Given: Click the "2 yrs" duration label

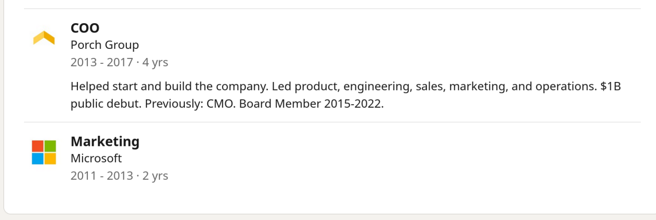Looking at the screenshot, I should pyautogui.click(x=155, y=176).
